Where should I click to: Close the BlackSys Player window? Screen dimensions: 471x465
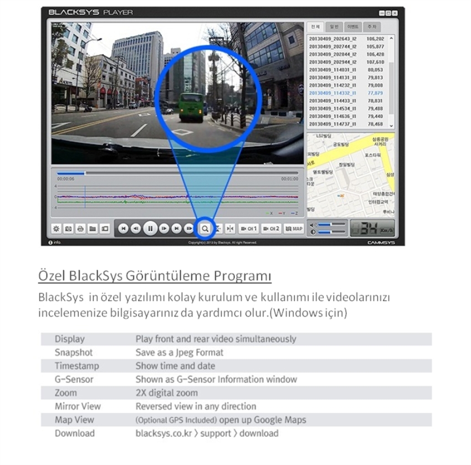[395, 13]
